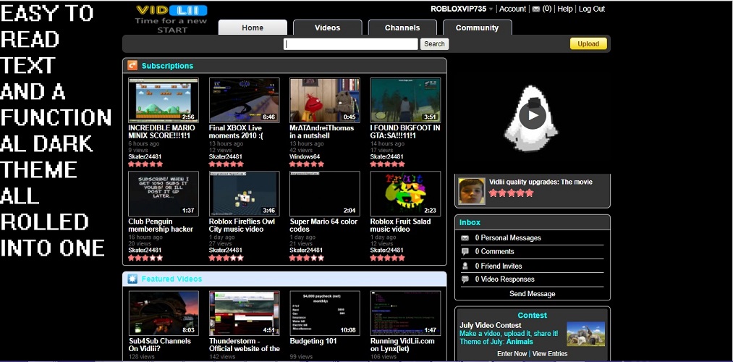Viewport: 733px width, 362px height.
Task: Click Skater24481 under the Mario Minix video
Action: pyautogui.click(x=145, y=156)
